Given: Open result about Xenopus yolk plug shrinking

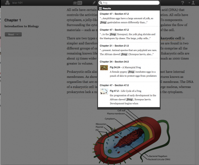Looking at the screenshot, I should point(129,34).
